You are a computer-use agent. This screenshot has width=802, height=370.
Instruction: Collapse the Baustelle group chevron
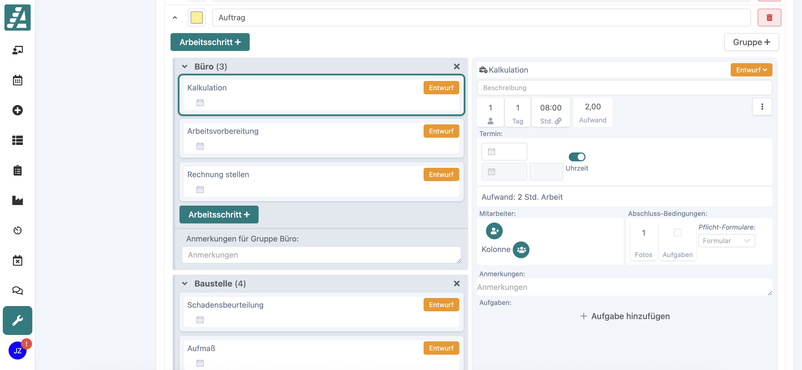coord(185,283)
